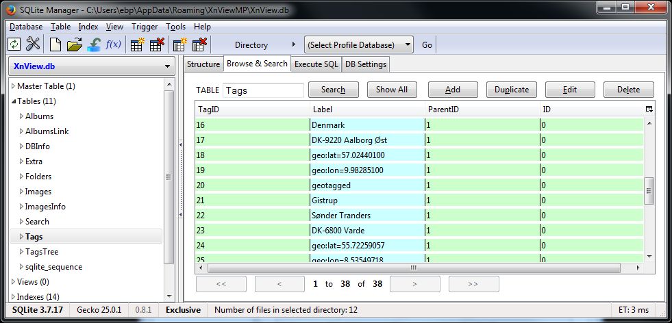672x323 pixels.
Task: Open the Database menu
Action: tap(26, 27)
